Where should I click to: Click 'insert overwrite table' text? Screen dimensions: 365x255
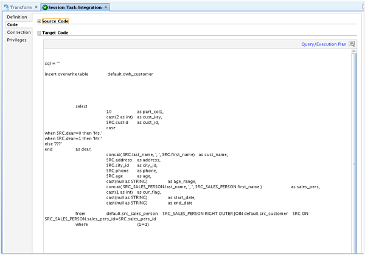pos(66,74)
